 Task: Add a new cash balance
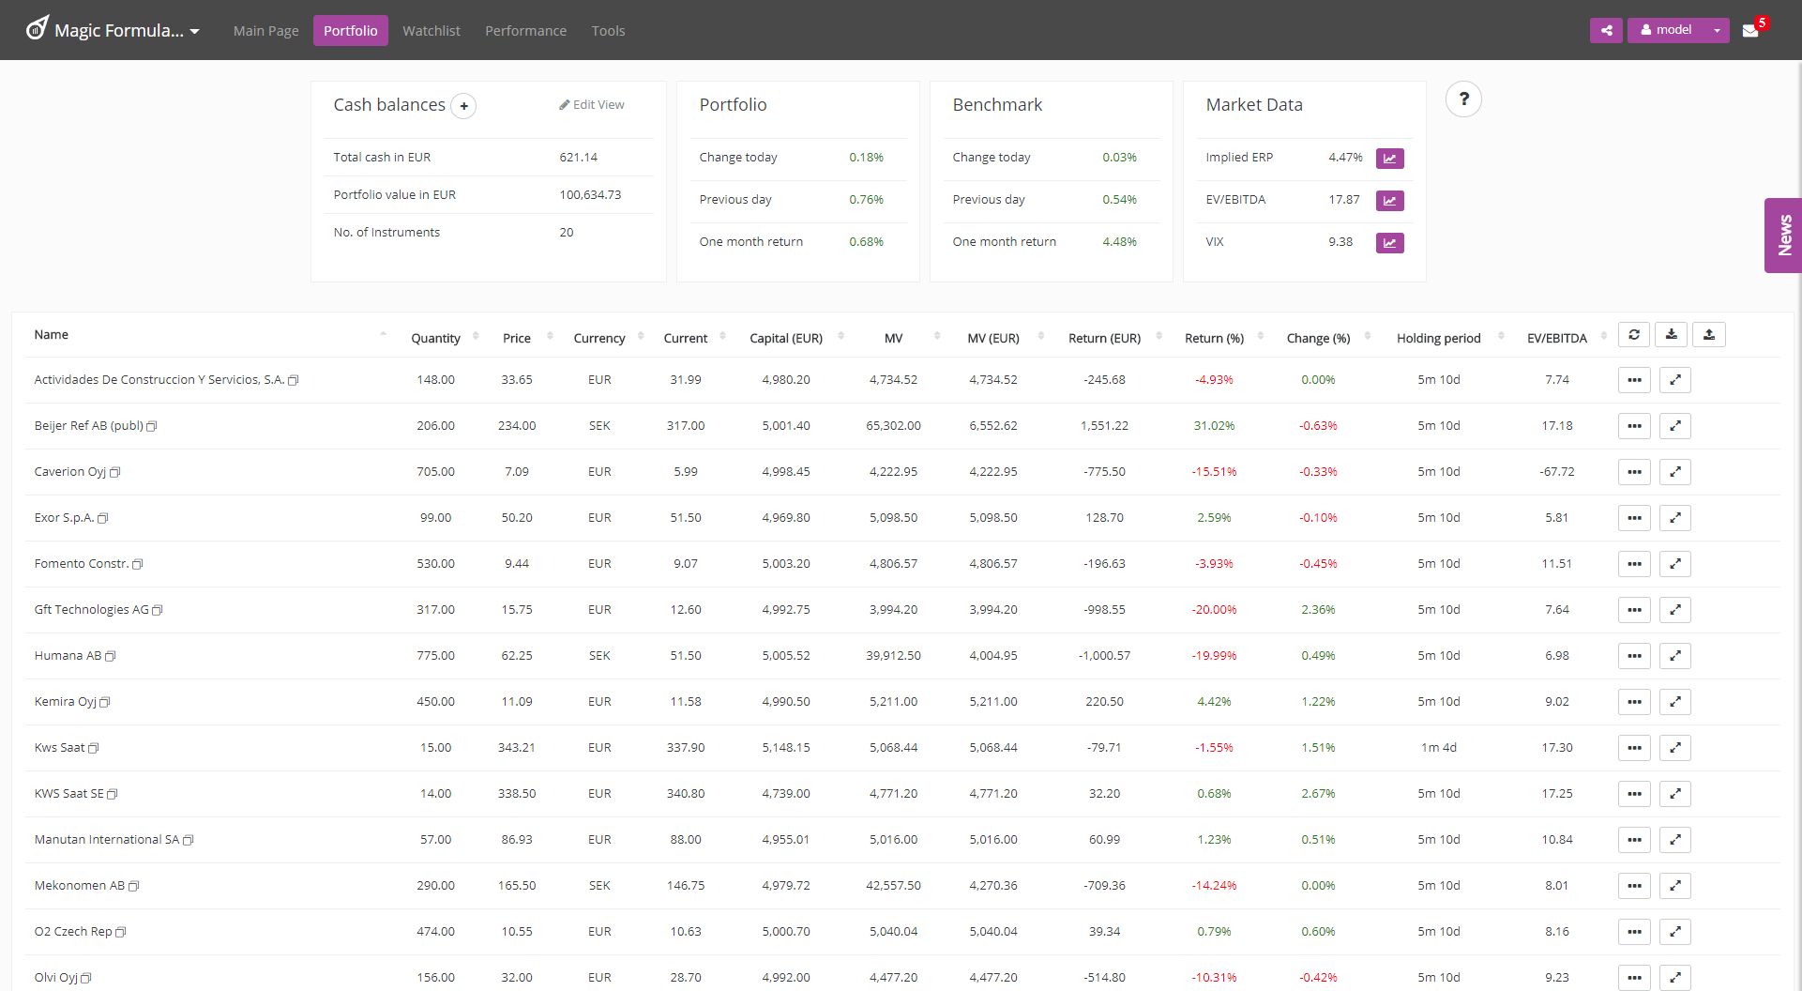[463, 106]
